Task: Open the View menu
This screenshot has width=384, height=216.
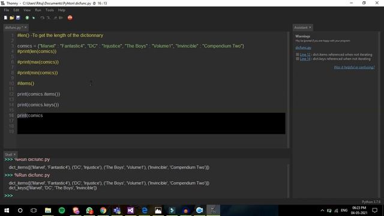Action: [27, 10]
